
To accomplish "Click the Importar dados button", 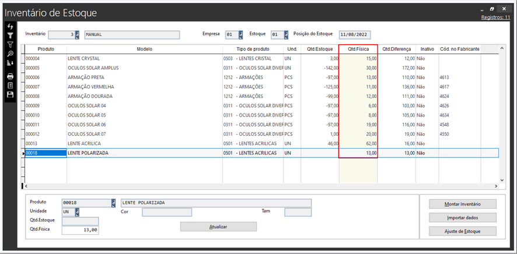I will (x=462, y=217).
